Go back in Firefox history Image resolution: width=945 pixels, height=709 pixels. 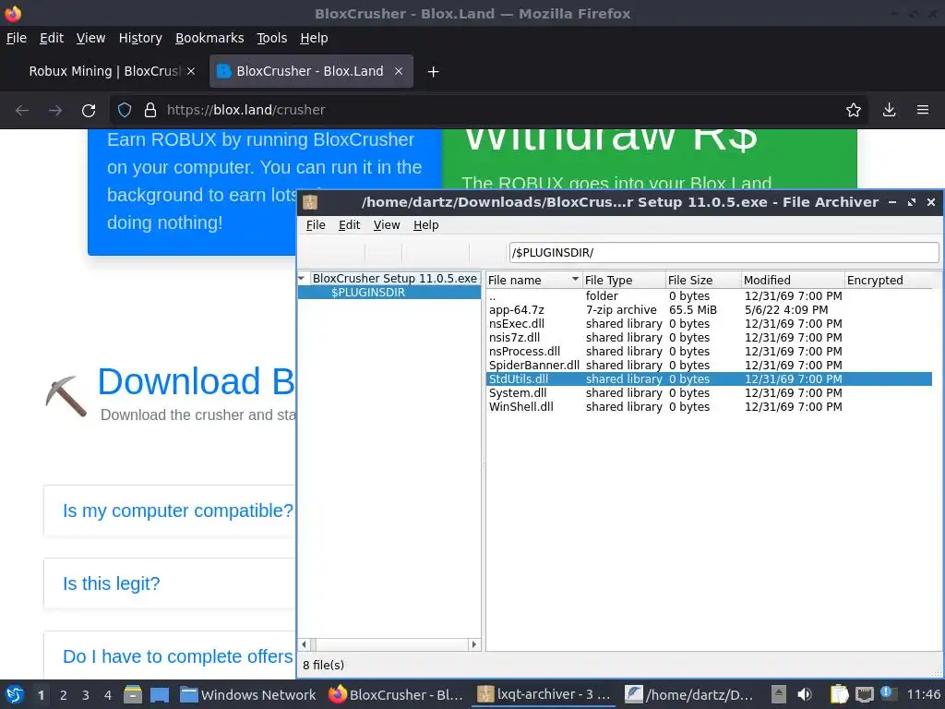(22, 111)
